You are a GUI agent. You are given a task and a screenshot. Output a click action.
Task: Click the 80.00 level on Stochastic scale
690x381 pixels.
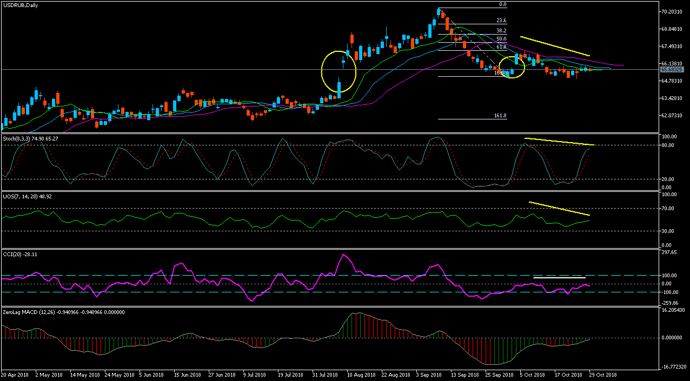tap(668, 145)
